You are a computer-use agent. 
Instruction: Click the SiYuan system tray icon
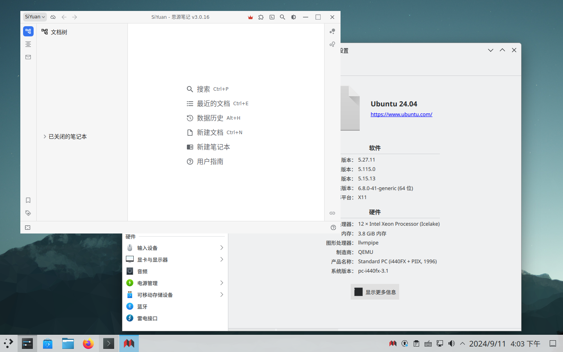(x=393, y=343)
